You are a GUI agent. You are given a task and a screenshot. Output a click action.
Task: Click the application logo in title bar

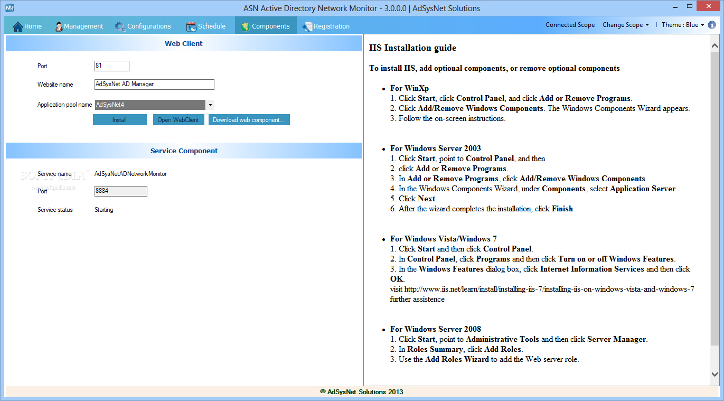coord(9,8)
